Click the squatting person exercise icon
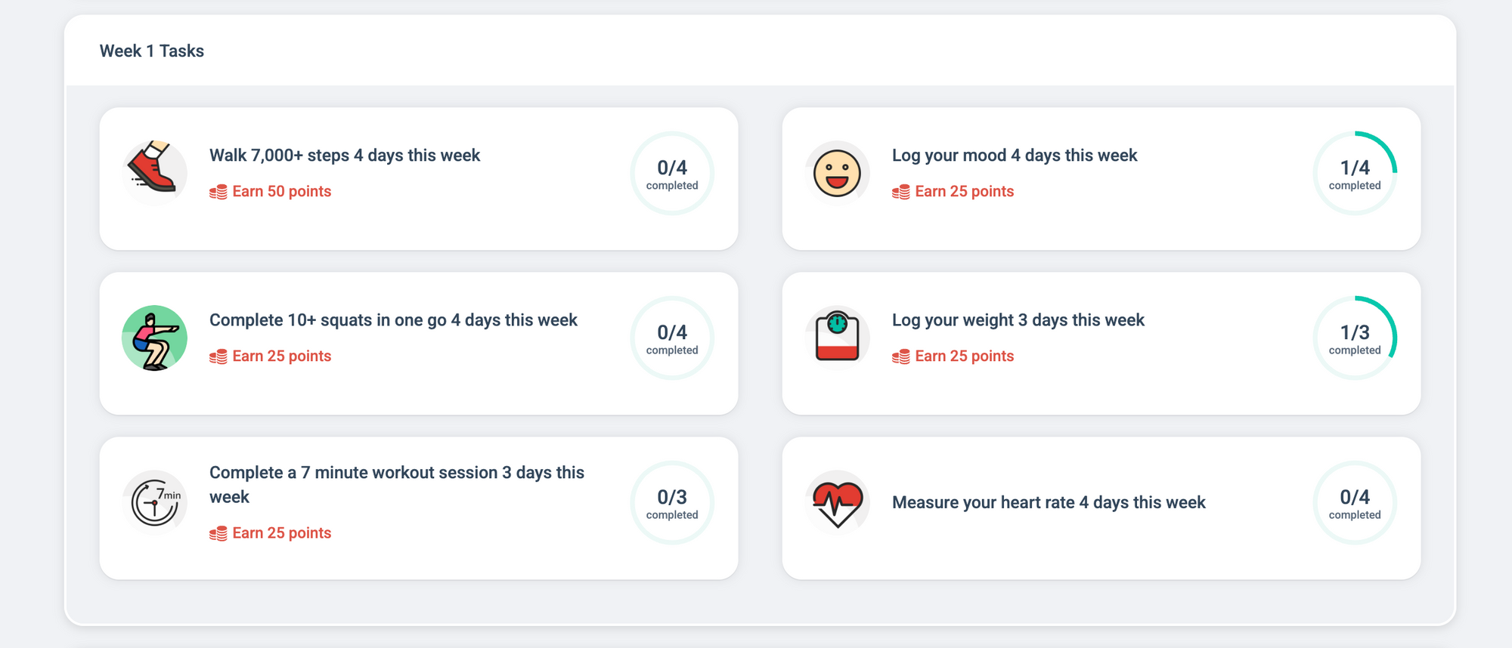This screenshot has height=648, width=1512. coord(154,338)
